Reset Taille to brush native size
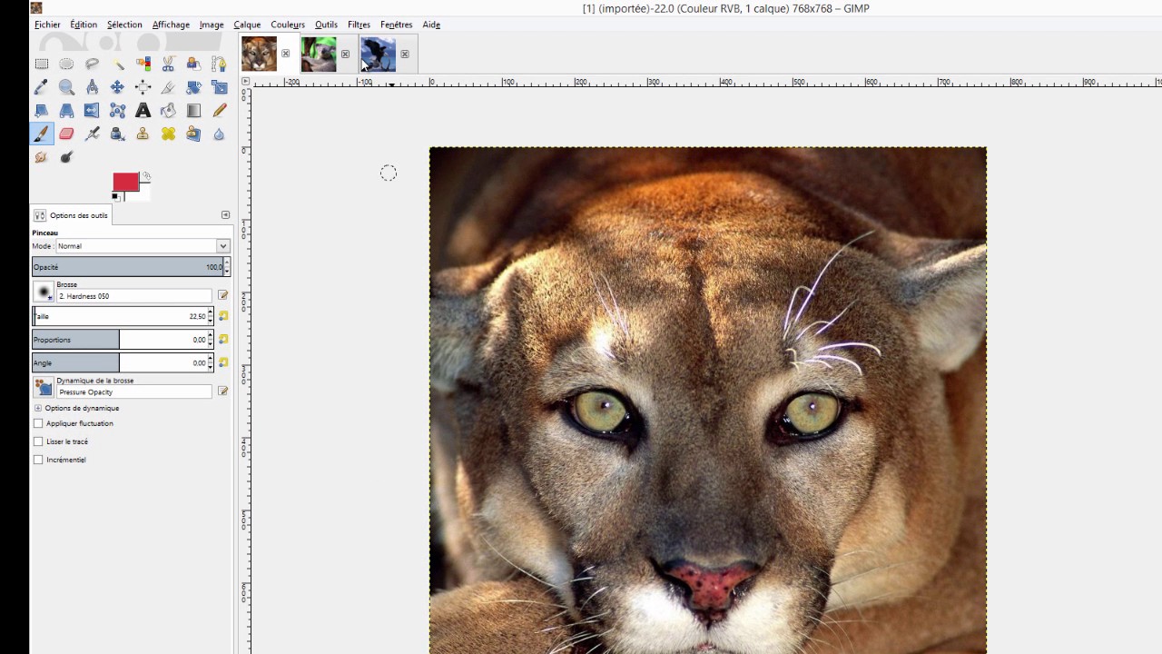This screenshot has height=654, width=1162. pyautogui.click(x=223, y=316)
